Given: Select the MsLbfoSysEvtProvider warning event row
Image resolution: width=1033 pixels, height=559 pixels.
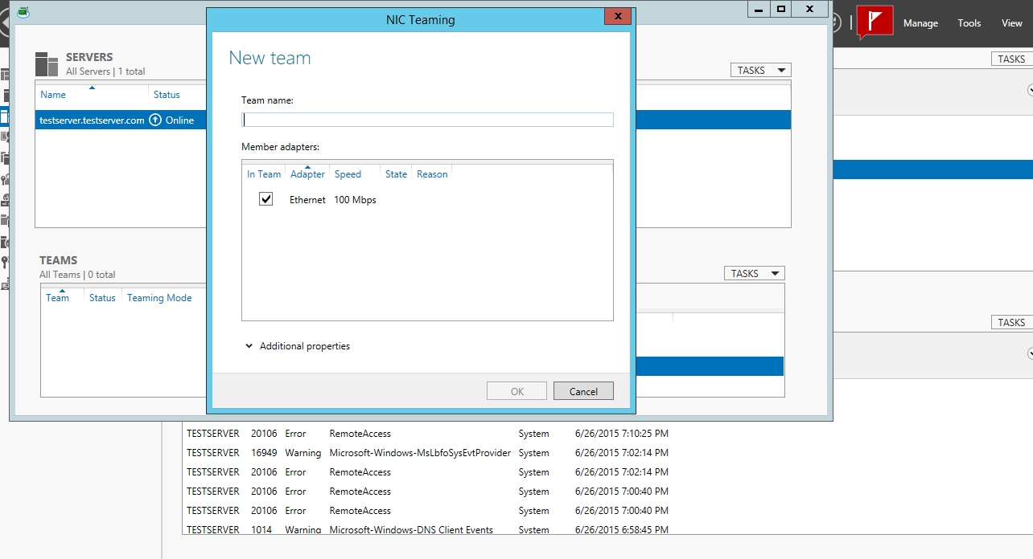Looking at the screenshot, I should (420, 453).
